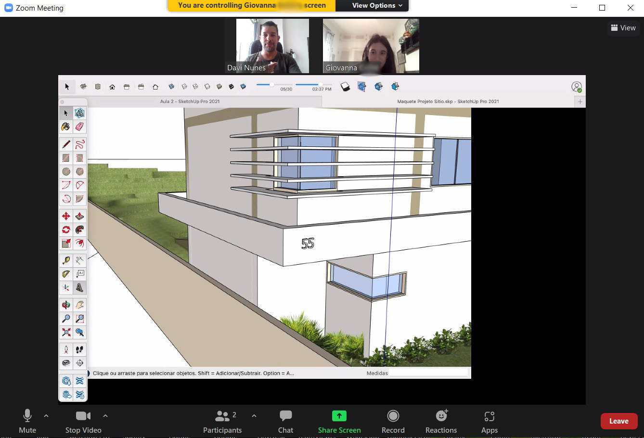Select the Paint Bucket tool
This screenshot has width=644, height=438.
tap(65, 127)
